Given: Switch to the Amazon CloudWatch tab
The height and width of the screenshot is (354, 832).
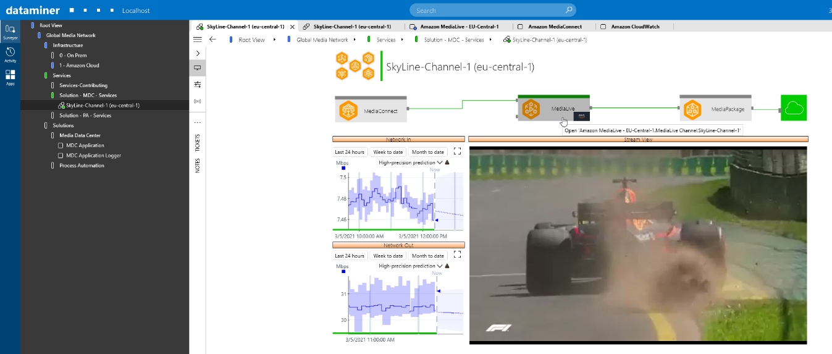Looking at the screenshot, I should (x=635, y=27).
